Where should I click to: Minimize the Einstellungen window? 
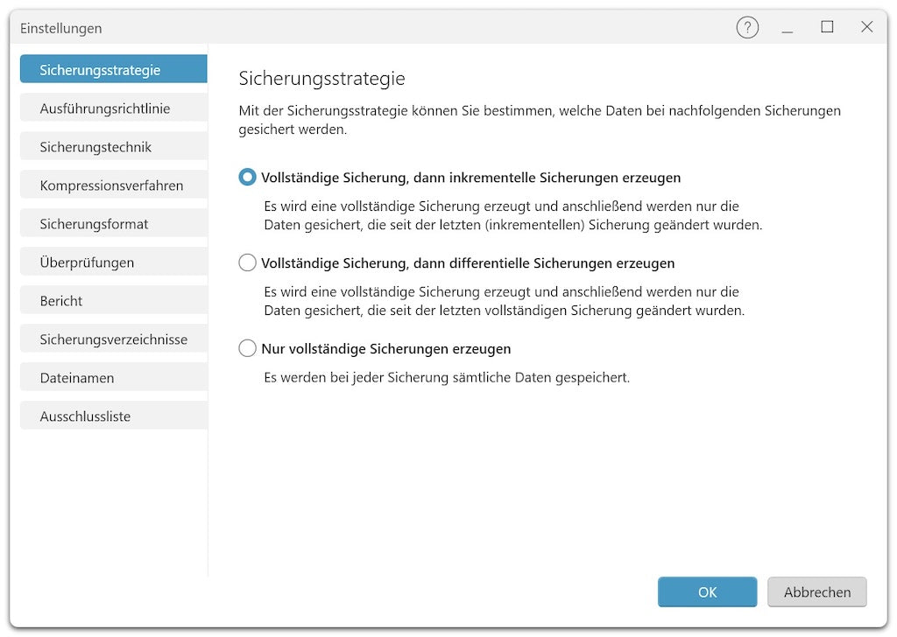[788, 28]
